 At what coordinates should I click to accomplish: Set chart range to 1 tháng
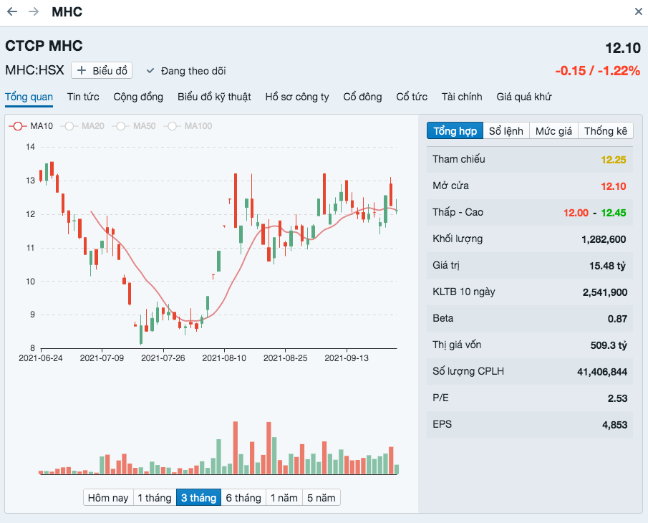[155, 498]
